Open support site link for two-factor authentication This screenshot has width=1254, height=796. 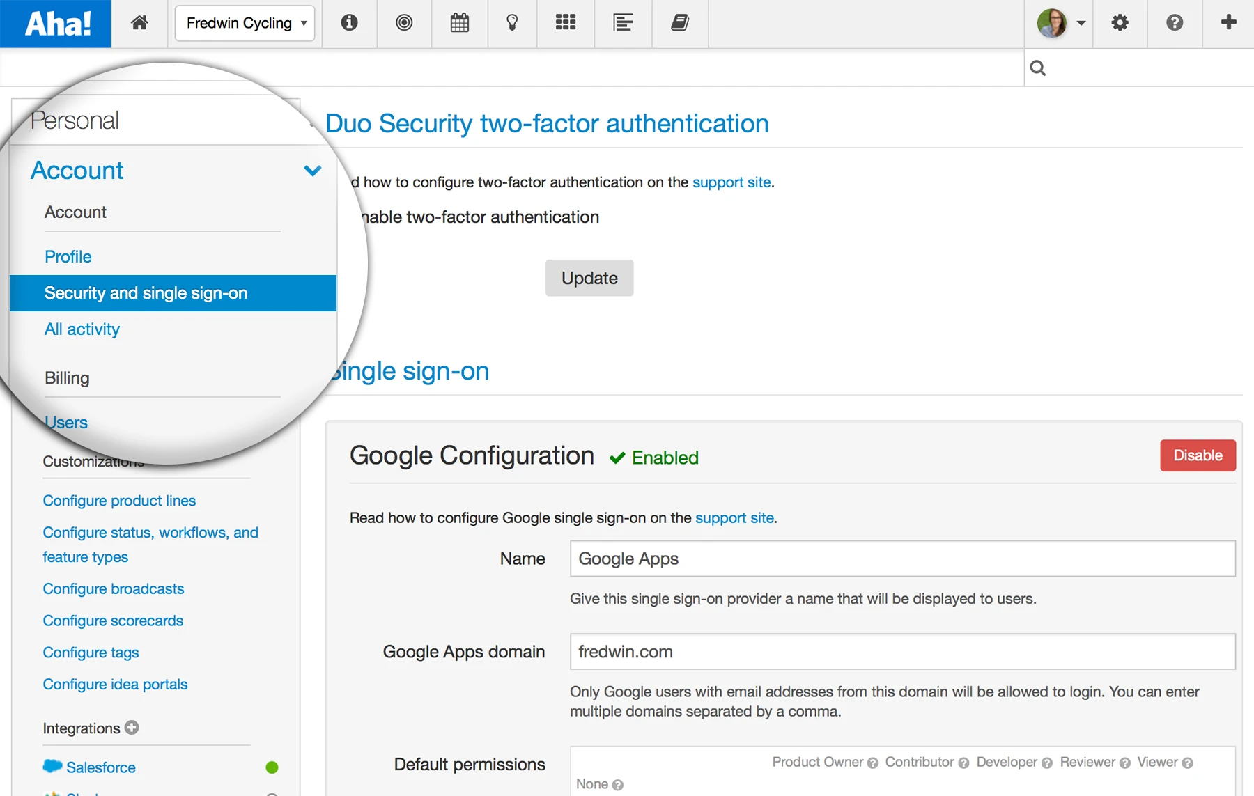[731, 182]
